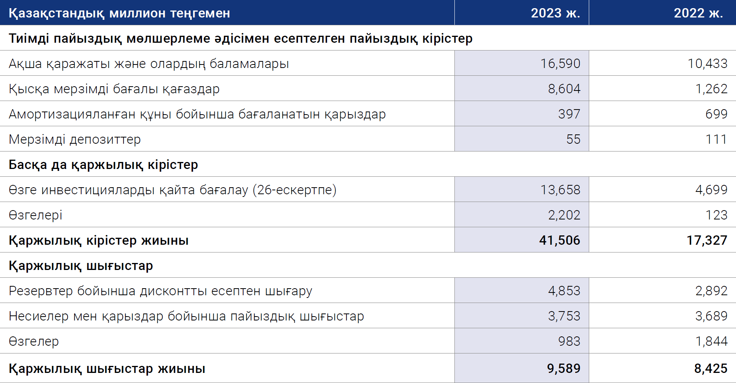Click the Ақша қаражаты және олардың баламалары row label
This screenshot has height=383, width=736.
click(149, 63)
